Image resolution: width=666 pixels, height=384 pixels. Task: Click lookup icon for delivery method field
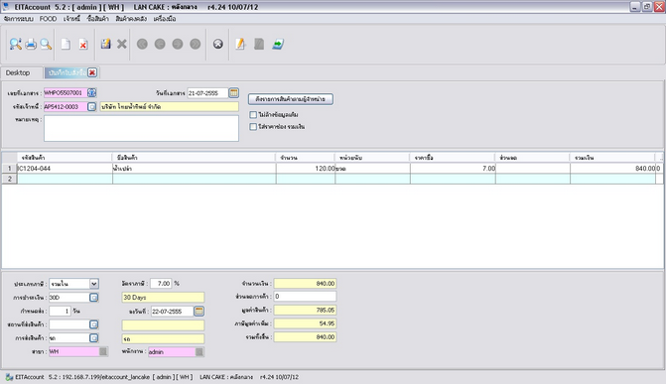[94, 338]
